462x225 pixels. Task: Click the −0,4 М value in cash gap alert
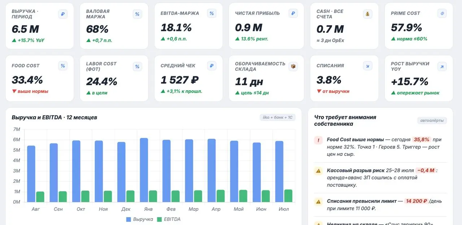click(426, 170)
